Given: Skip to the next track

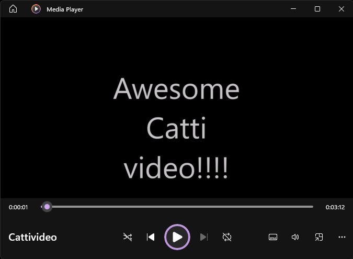Looking at the screenshot, I should pos(204,237).
